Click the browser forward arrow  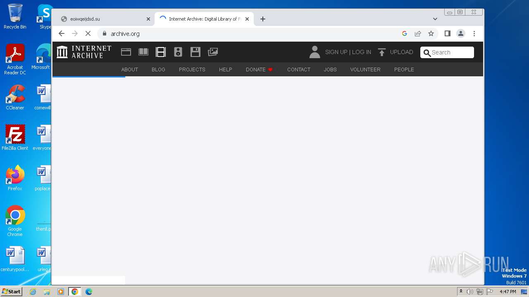click(x=75, y=34)
